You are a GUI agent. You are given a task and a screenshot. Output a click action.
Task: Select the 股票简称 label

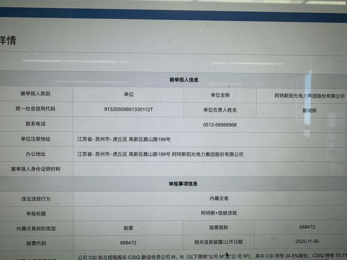[219, 227]
